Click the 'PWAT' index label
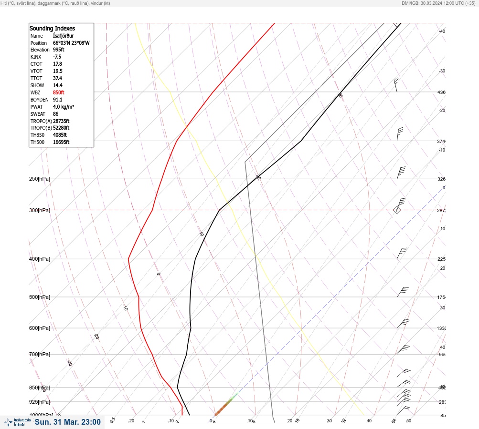Image resolution: width=479 pixels, height=429 pixels. (37, 107)
